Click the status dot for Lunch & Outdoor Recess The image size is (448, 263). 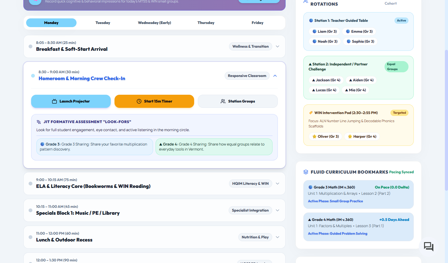tap(30, 237)
